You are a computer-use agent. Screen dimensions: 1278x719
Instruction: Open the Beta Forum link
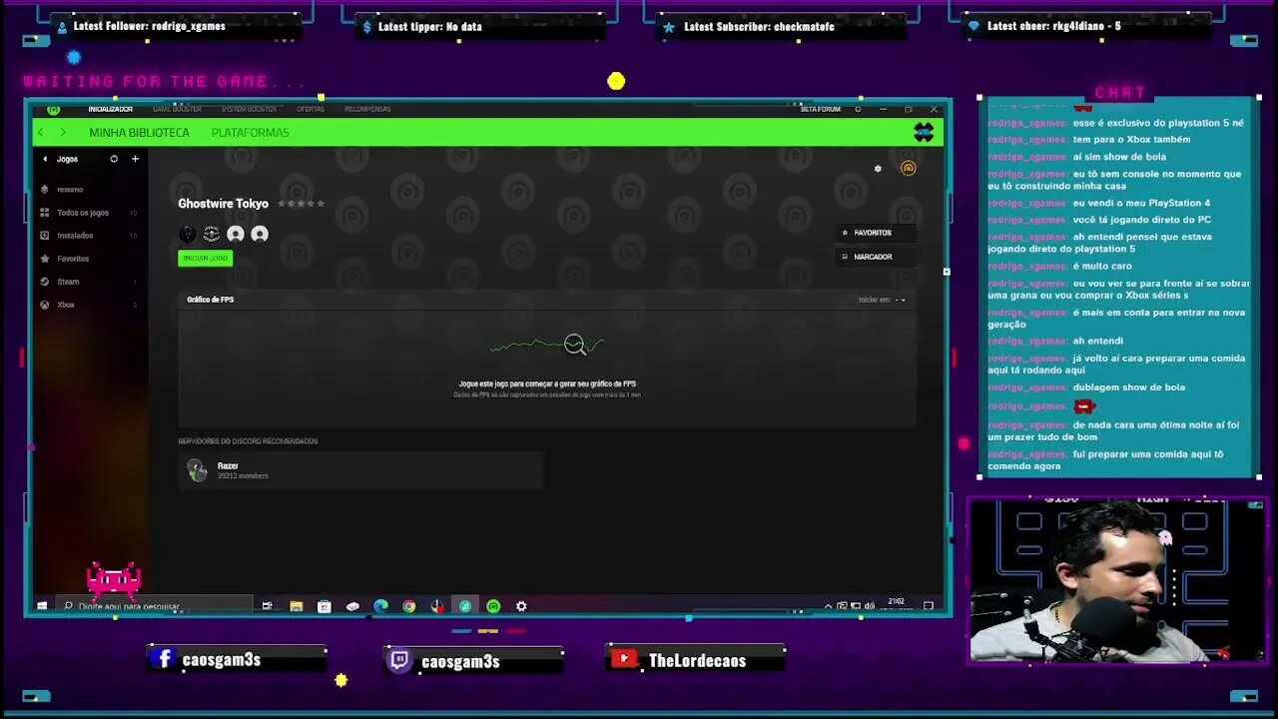[x=820, y=109]
